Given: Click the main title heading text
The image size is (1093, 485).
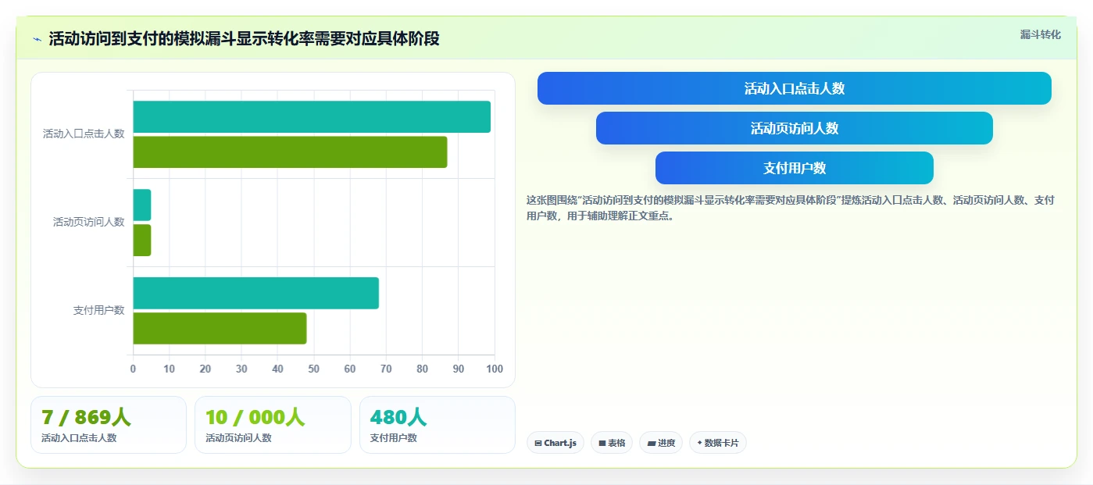Looking at the screenshot, I should click(x=244, y=39).
